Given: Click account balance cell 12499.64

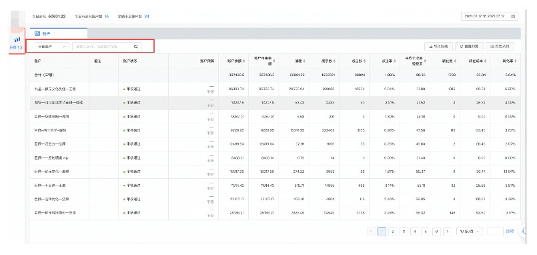Looking at the screenshot, I should tap(236, 144).
